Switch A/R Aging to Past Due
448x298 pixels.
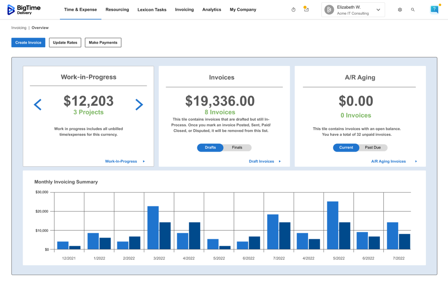click(373, 148)
